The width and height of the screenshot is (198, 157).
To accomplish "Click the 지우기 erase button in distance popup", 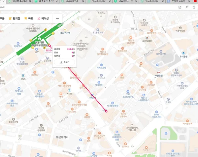I will 65,62.
